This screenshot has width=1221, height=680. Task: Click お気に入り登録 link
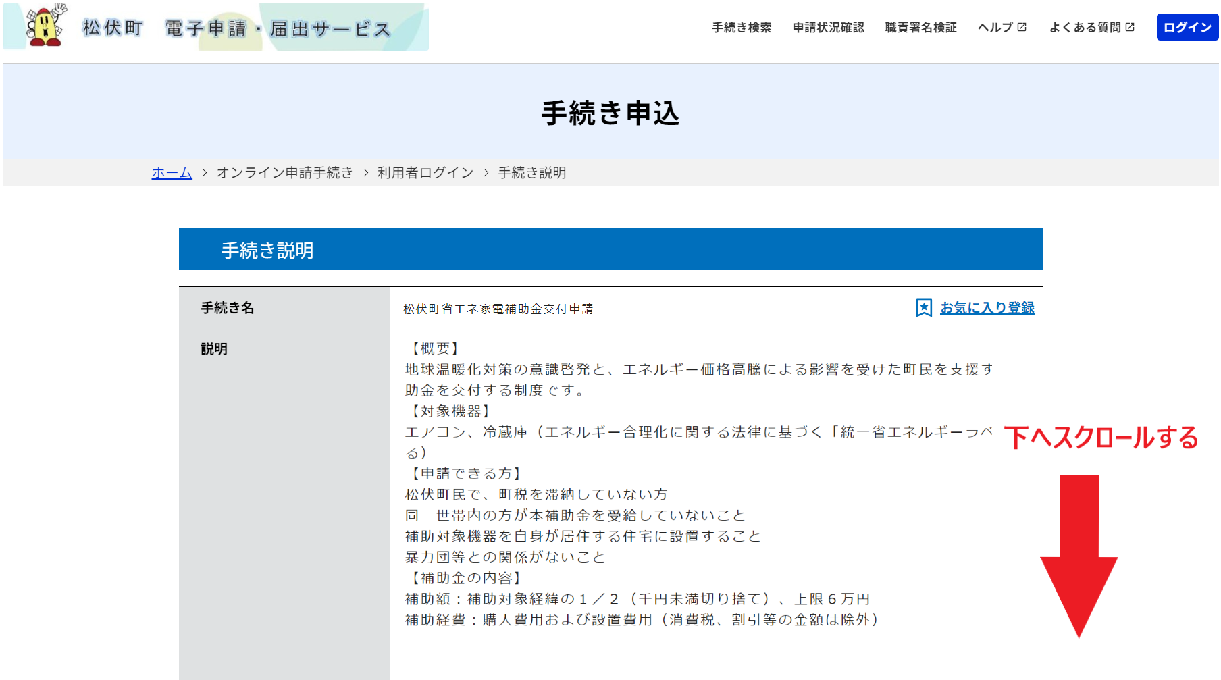(x=987, y=308)
